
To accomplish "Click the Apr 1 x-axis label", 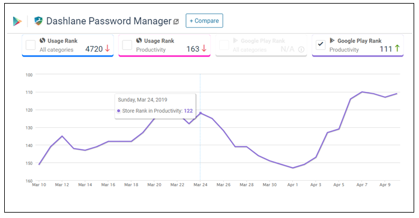I will 292,185.
